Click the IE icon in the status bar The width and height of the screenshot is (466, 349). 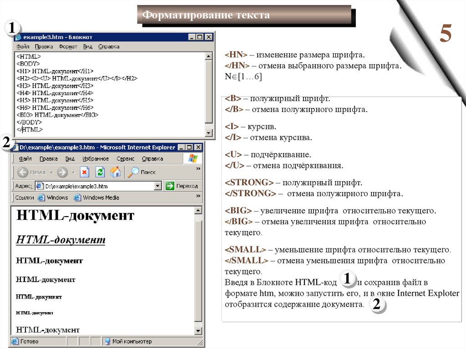(x=15, y=341)
